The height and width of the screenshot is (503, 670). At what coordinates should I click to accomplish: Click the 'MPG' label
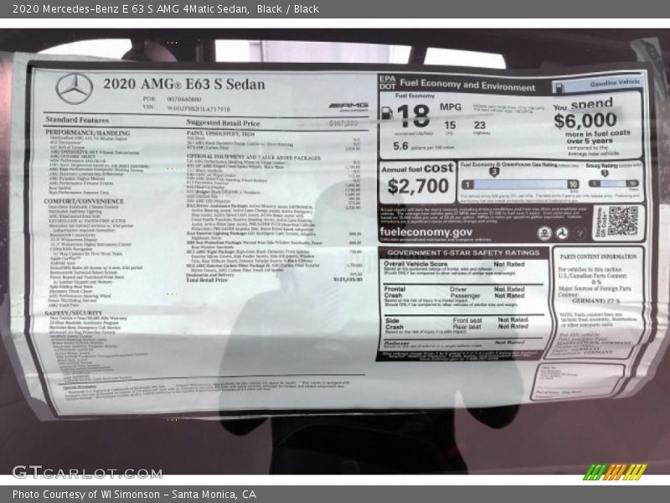point(451,107)
